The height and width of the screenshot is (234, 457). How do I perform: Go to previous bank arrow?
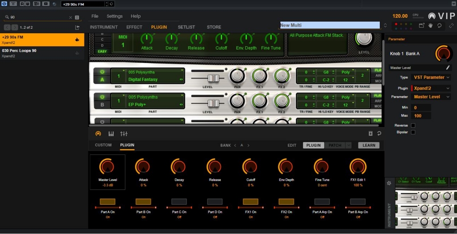point(235,145)
